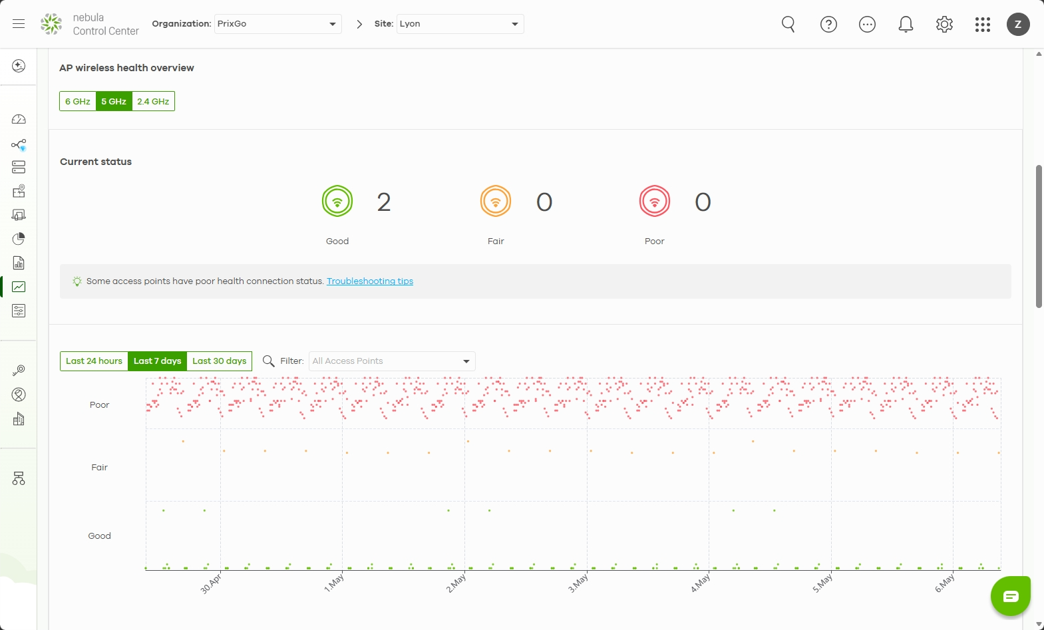1044x630 pixels.
Task: Open the configure sliders icon in sidebar
Action: tap(19, 311)
